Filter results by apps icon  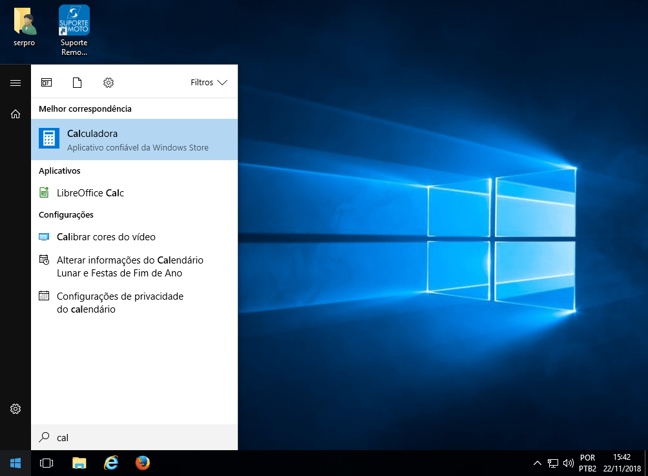47,83
